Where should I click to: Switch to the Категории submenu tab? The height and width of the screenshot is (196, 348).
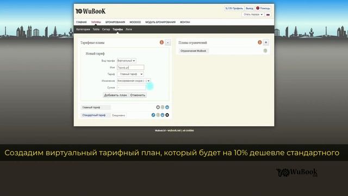(x=83, y=29)
